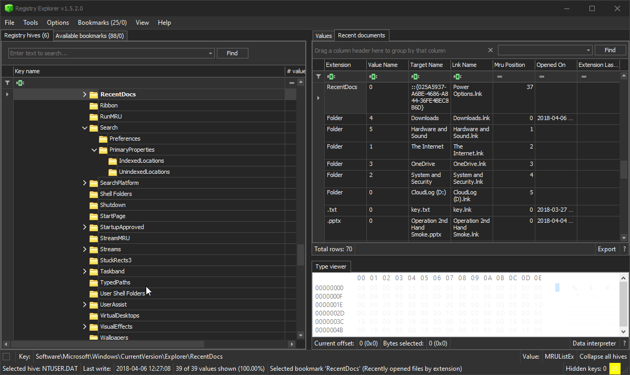Screen dimensions: 630x375
Task: Click the RecentDocs folder icon
Action: coord(94,94)
